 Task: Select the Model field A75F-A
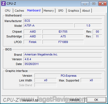pyautogui.click(x=49, y=25)
